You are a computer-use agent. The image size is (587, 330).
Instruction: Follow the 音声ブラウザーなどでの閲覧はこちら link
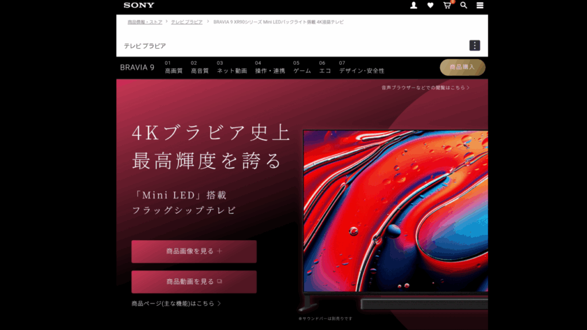(x=425, y=88)
